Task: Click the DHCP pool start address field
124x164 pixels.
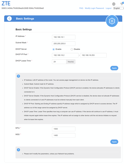Action: coord(65,55)
